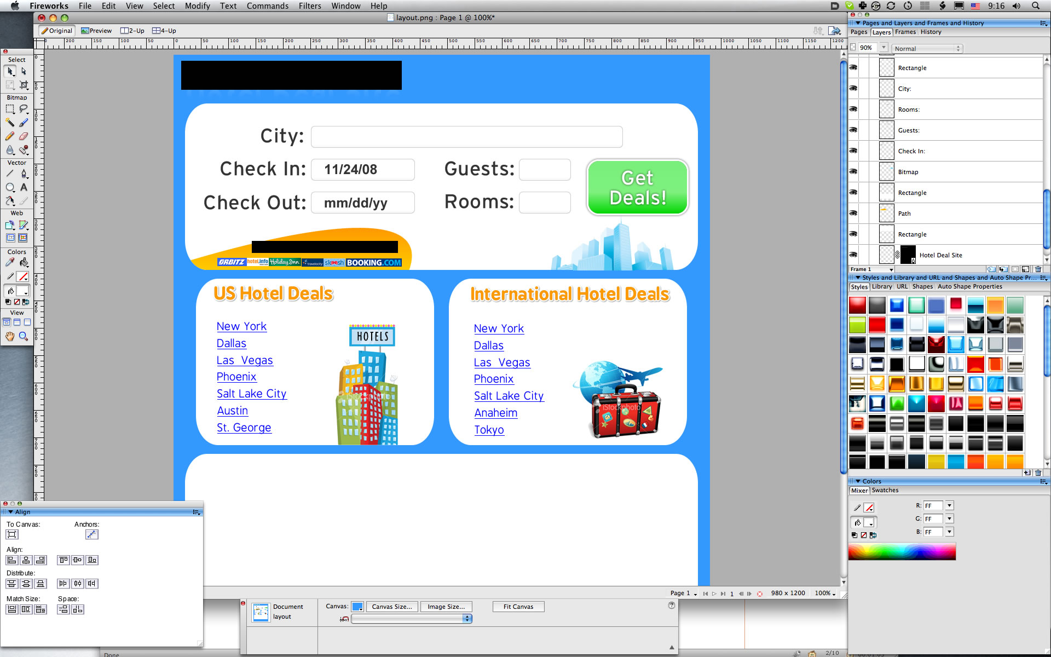Screen dimensions: 1051x657
Task: Select the Freeform reshape tool
Action: coord(10,201)
